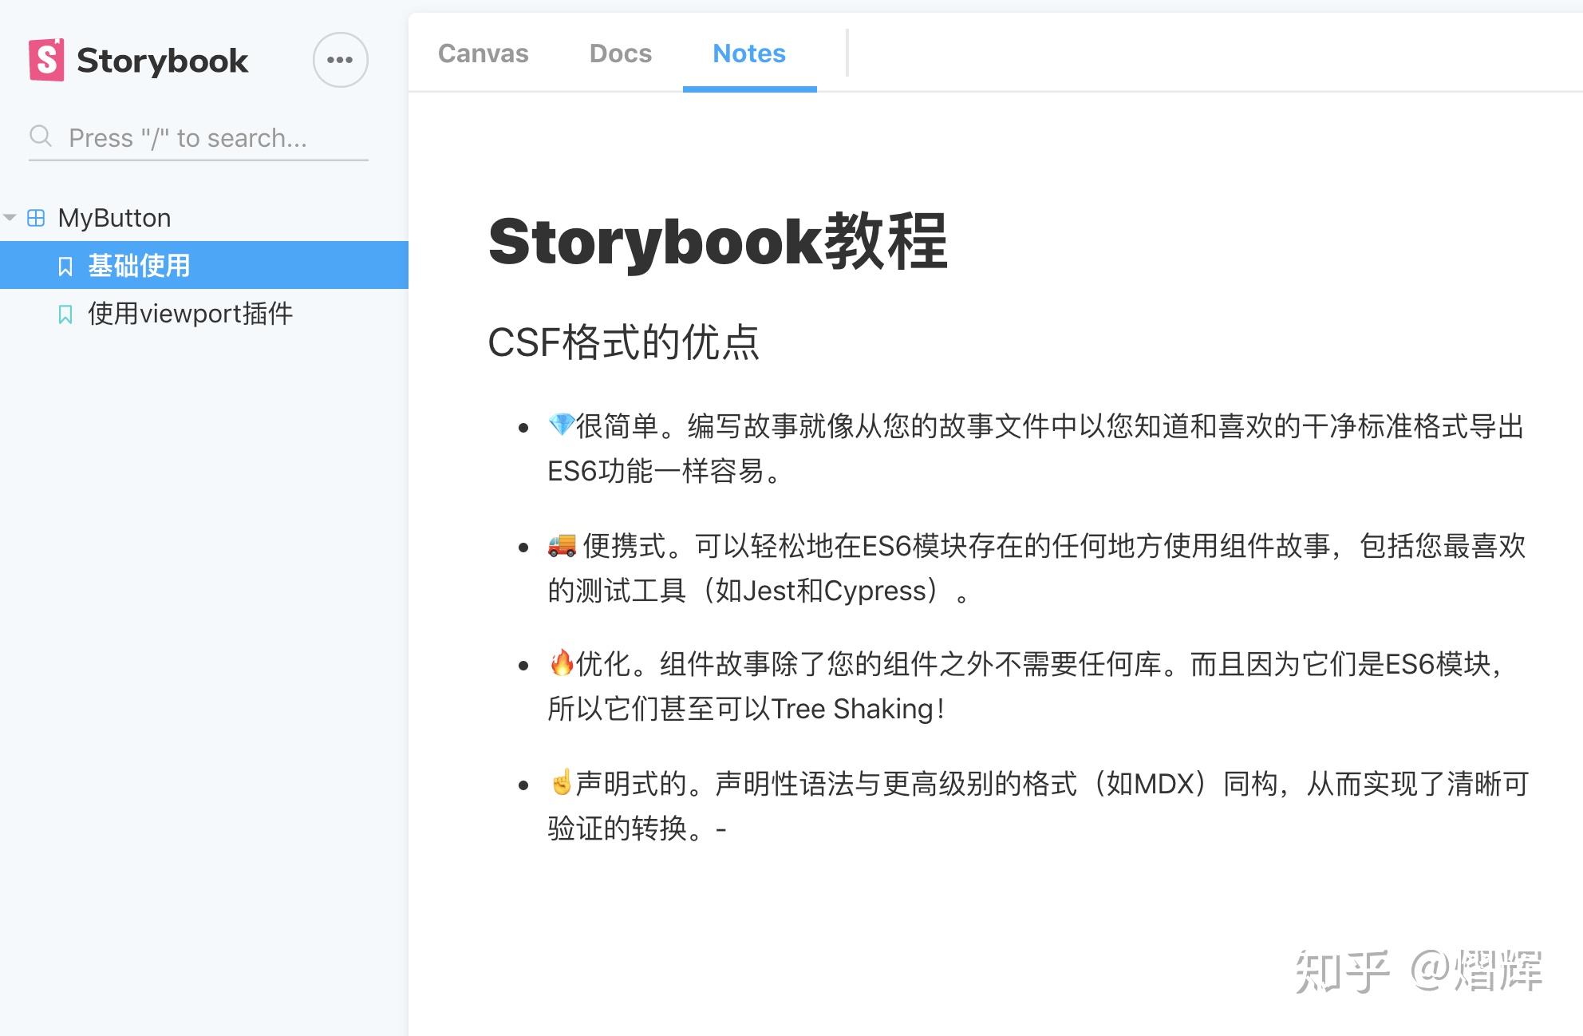This screenshot has height=1036, width=1583.
Task: Select the 基础使用 story
Action: tap(139, 266)
